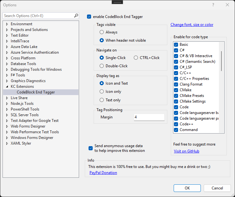Expand the Text Editor node
The image size is (235, 197).
7,35
